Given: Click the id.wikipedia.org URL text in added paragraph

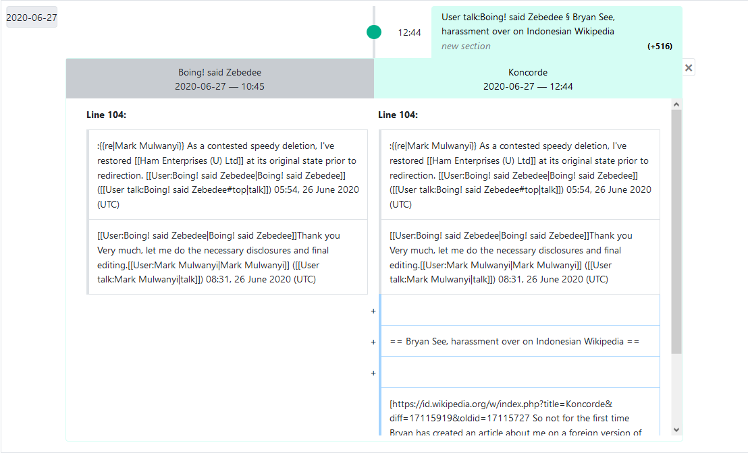Looking at the screenshot, I should coord(501,411).
